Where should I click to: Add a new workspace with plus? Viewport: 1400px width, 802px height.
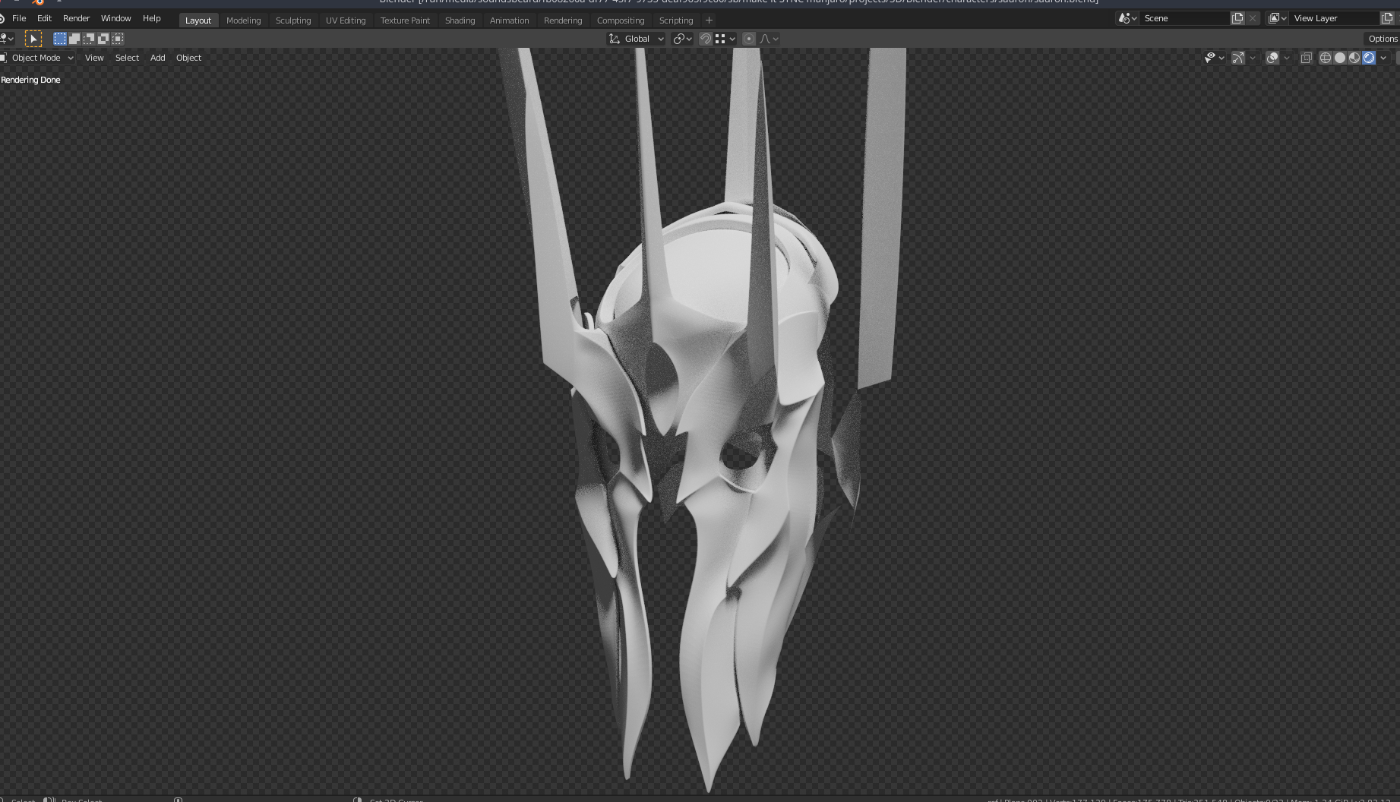[709, 21]
